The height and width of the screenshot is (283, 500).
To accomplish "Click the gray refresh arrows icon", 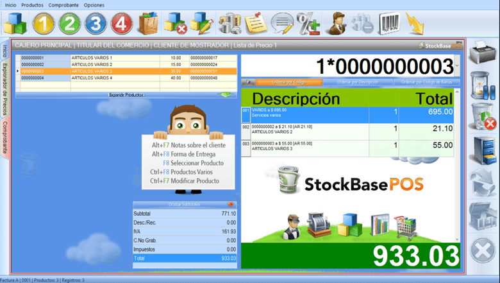I will pos(483,182).
